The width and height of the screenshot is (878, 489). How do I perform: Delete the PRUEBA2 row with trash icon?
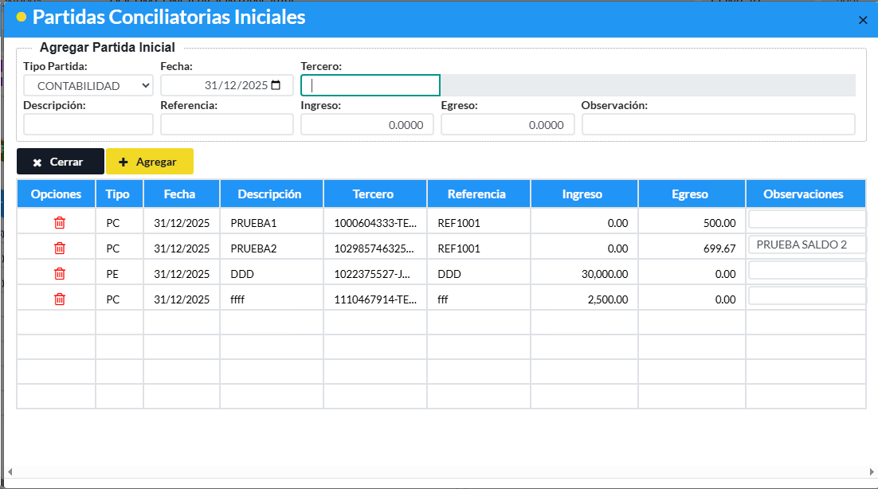point(59,248)
